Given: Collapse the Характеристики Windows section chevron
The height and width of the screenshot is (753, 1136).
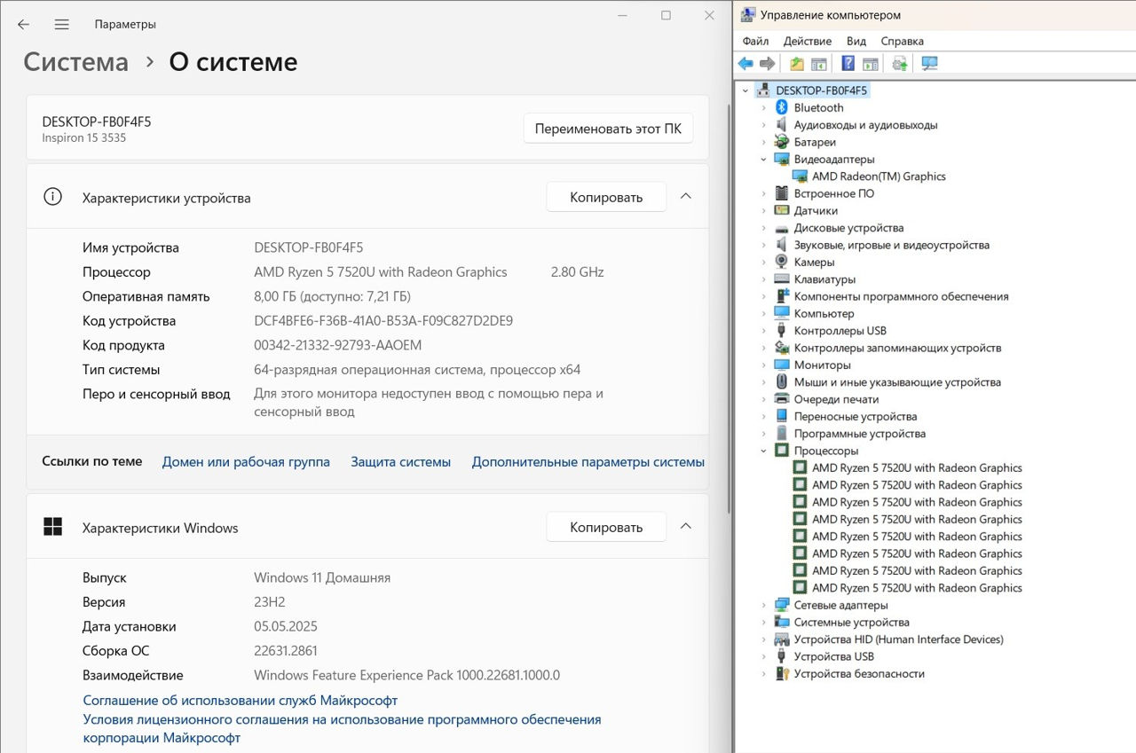Looking at the screenshot, I should click(685, 527).
